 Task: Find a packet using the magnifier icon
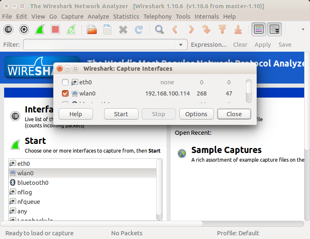[x=160, y=29]
